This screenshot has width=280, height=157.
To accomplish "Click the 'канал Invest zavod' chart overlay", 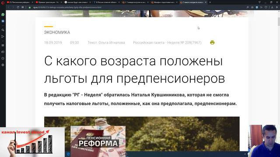I will pyautogui.click(x=32, y=142).
